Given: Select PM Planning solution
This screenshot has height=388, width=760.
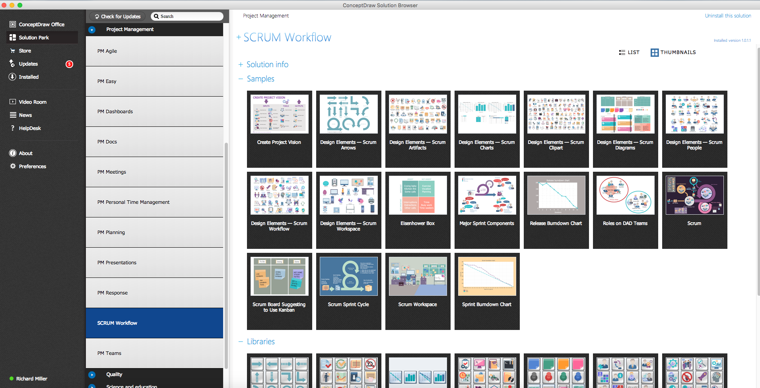Looking at the screenshot, I should pyautogui.click(x=154, y=232).
